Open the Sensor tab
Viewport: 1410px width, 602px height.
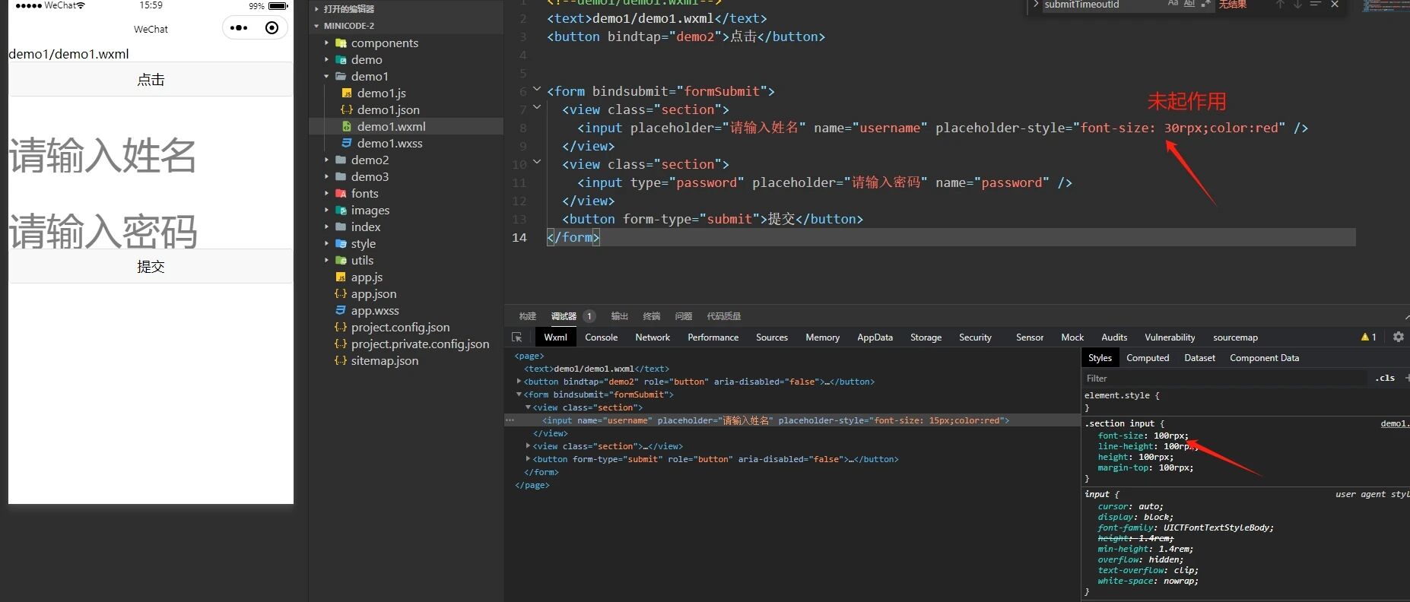tap(1030, 337)
